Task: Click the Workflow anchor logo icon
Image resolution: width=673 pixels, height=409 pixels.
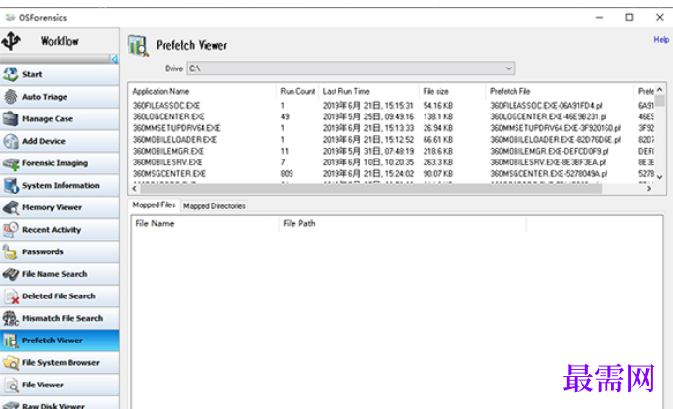Action: (11, 41)
